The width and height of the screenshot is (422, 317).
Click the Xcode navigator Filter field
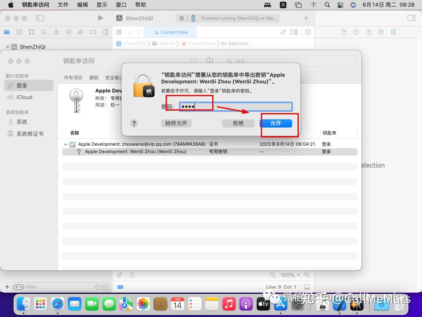(x=60, y=287)
